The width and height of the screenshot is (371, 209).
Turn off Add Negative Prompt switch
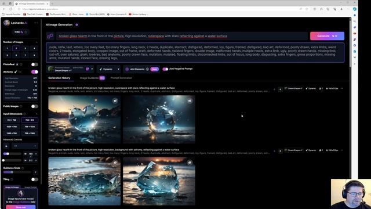[x=165, y=69]
